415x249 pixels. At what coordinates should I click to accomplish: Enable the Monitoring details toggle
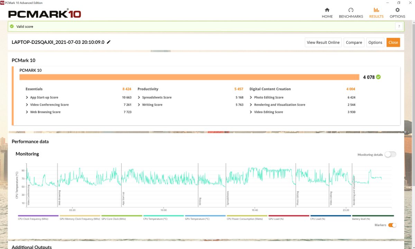coord(390,154)
